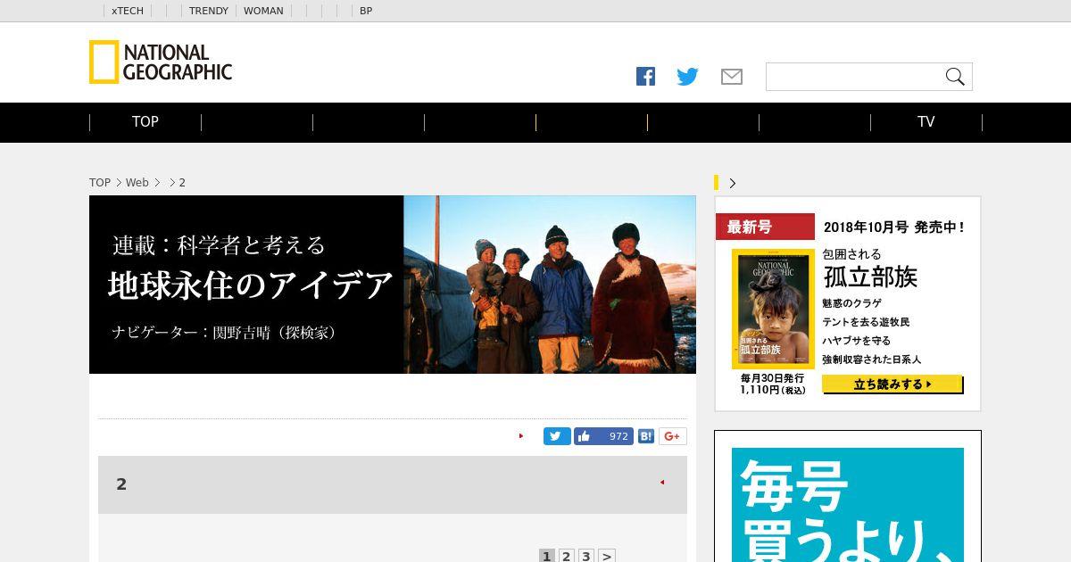This screenshot has height=562, width=1071.
Task: Click the 立ち読みする yellow button
Action: pyautogui.click(x=892, y=384)
